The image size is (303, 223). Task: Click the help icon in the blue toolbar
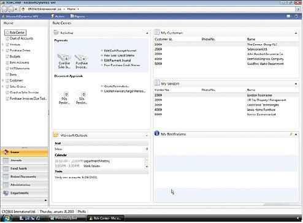pyautogui.click(x=296, y=17)
